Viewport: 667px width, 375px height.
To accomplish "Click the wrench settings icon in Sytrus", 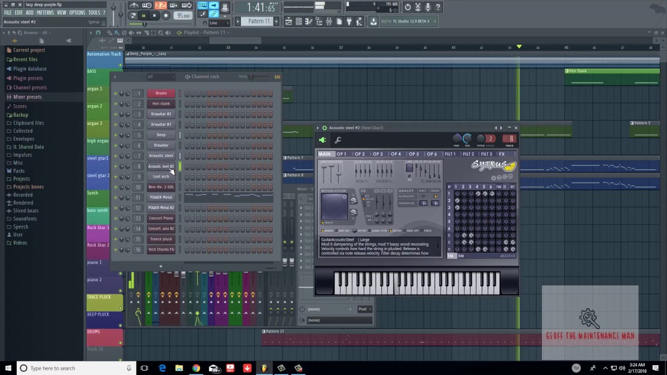I will pos(338,140).
